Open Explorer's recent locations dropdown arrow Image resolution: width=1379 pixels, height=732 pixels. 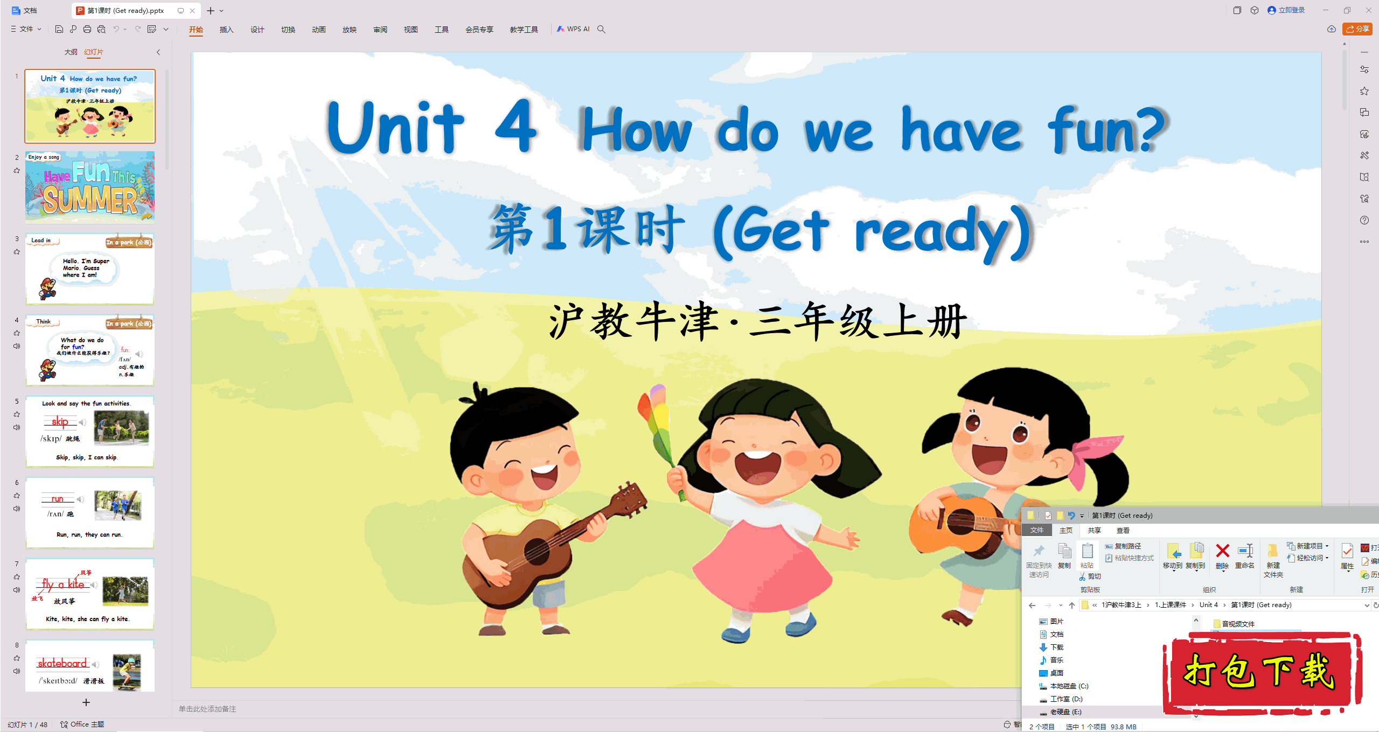[x=1061, y=606]
